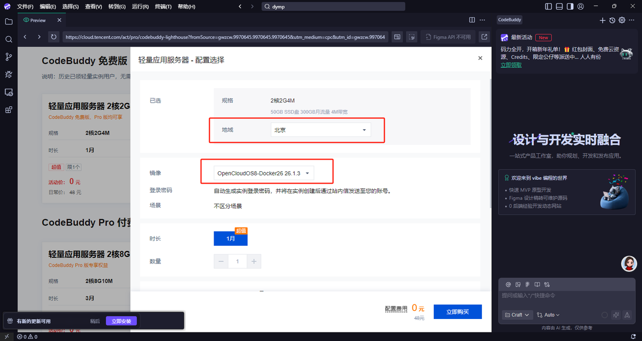Open the 帮助(H) menu
Viewport: 642px width, 341px height.
pos(187,7)
